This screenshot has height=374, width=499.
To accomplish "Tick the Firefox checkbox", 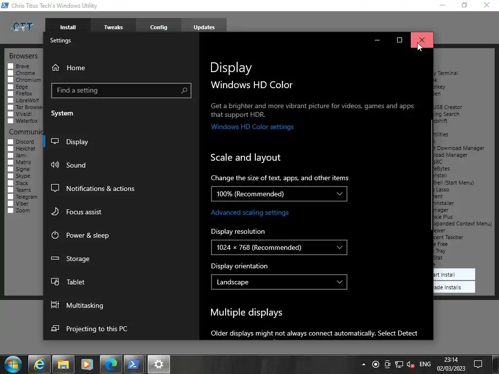I will click(11, 93).
